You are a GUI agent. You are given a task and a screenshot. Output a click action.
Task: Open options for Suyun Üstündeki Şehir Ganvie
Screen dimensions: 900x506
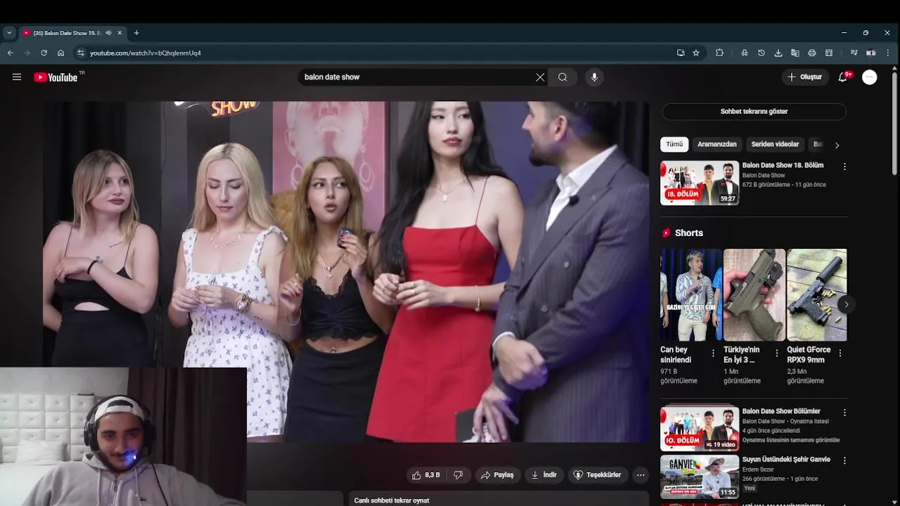(x=844, y=461)
